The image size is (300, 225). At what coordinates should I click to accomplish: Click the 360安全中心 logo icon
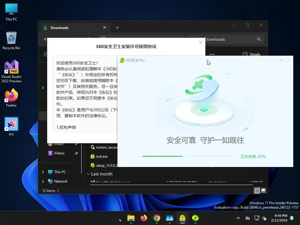click(122, 60)
